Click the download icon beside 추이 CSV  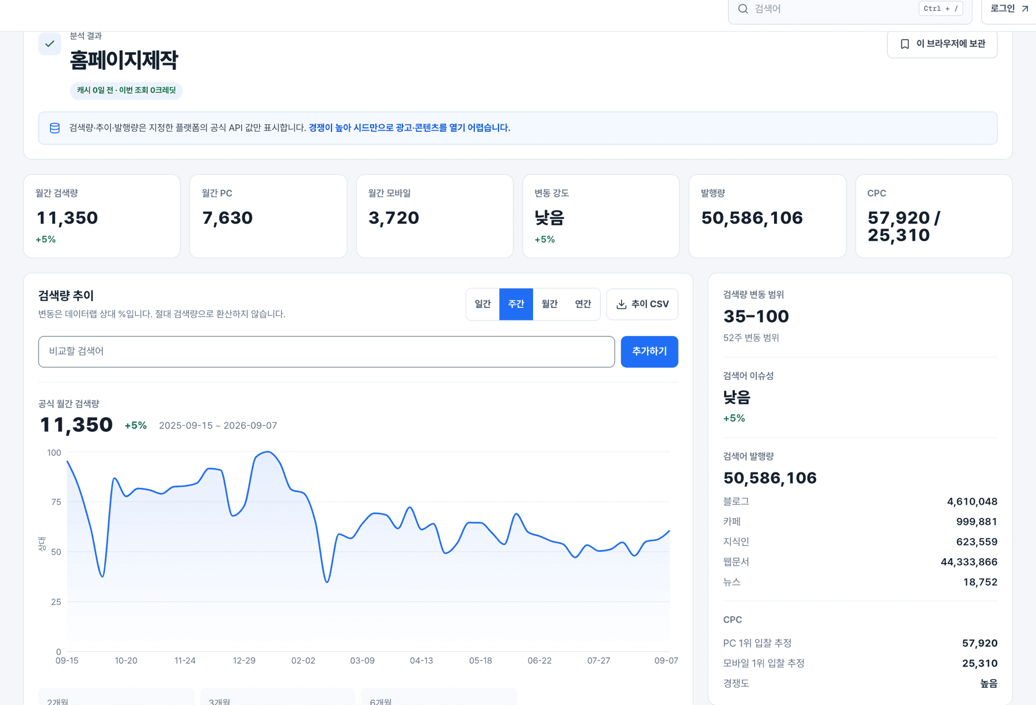[621, 304]
